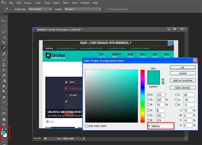Click the small web-safe color swatch
This screenshot has width=202, height=145.
(163, 83)
